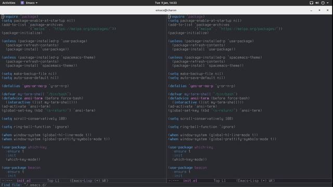
Task: Click '(which-key-mode))' line in right window
Action: click(189, 159)
